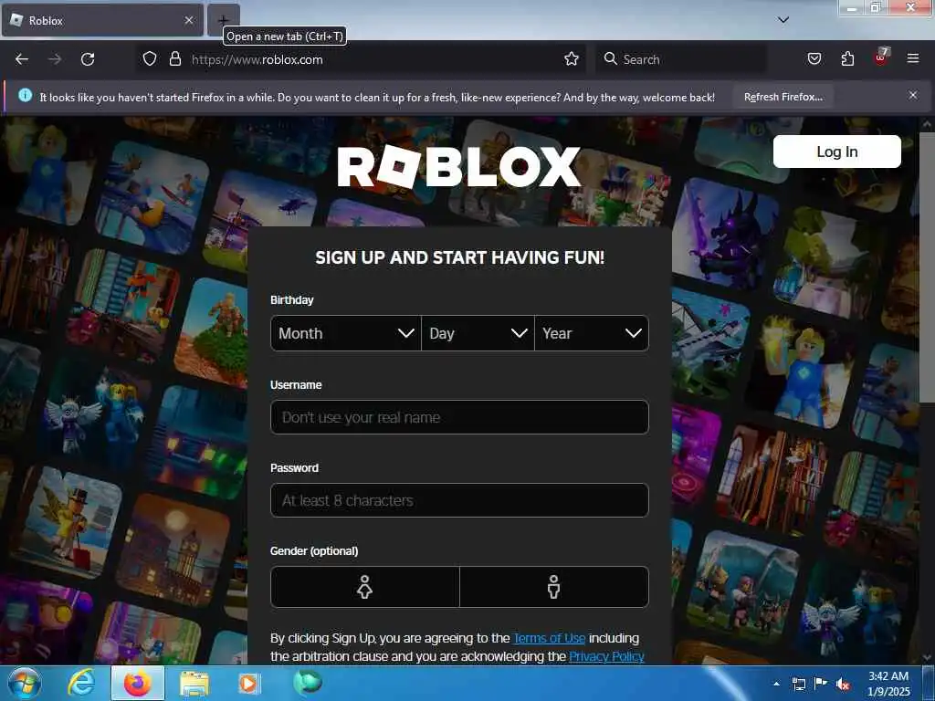The height and width of the screenshot is (701, 935).
Task: Open the tracking protection shield icon
Action: pyautogui.click(x=150, y=59)
